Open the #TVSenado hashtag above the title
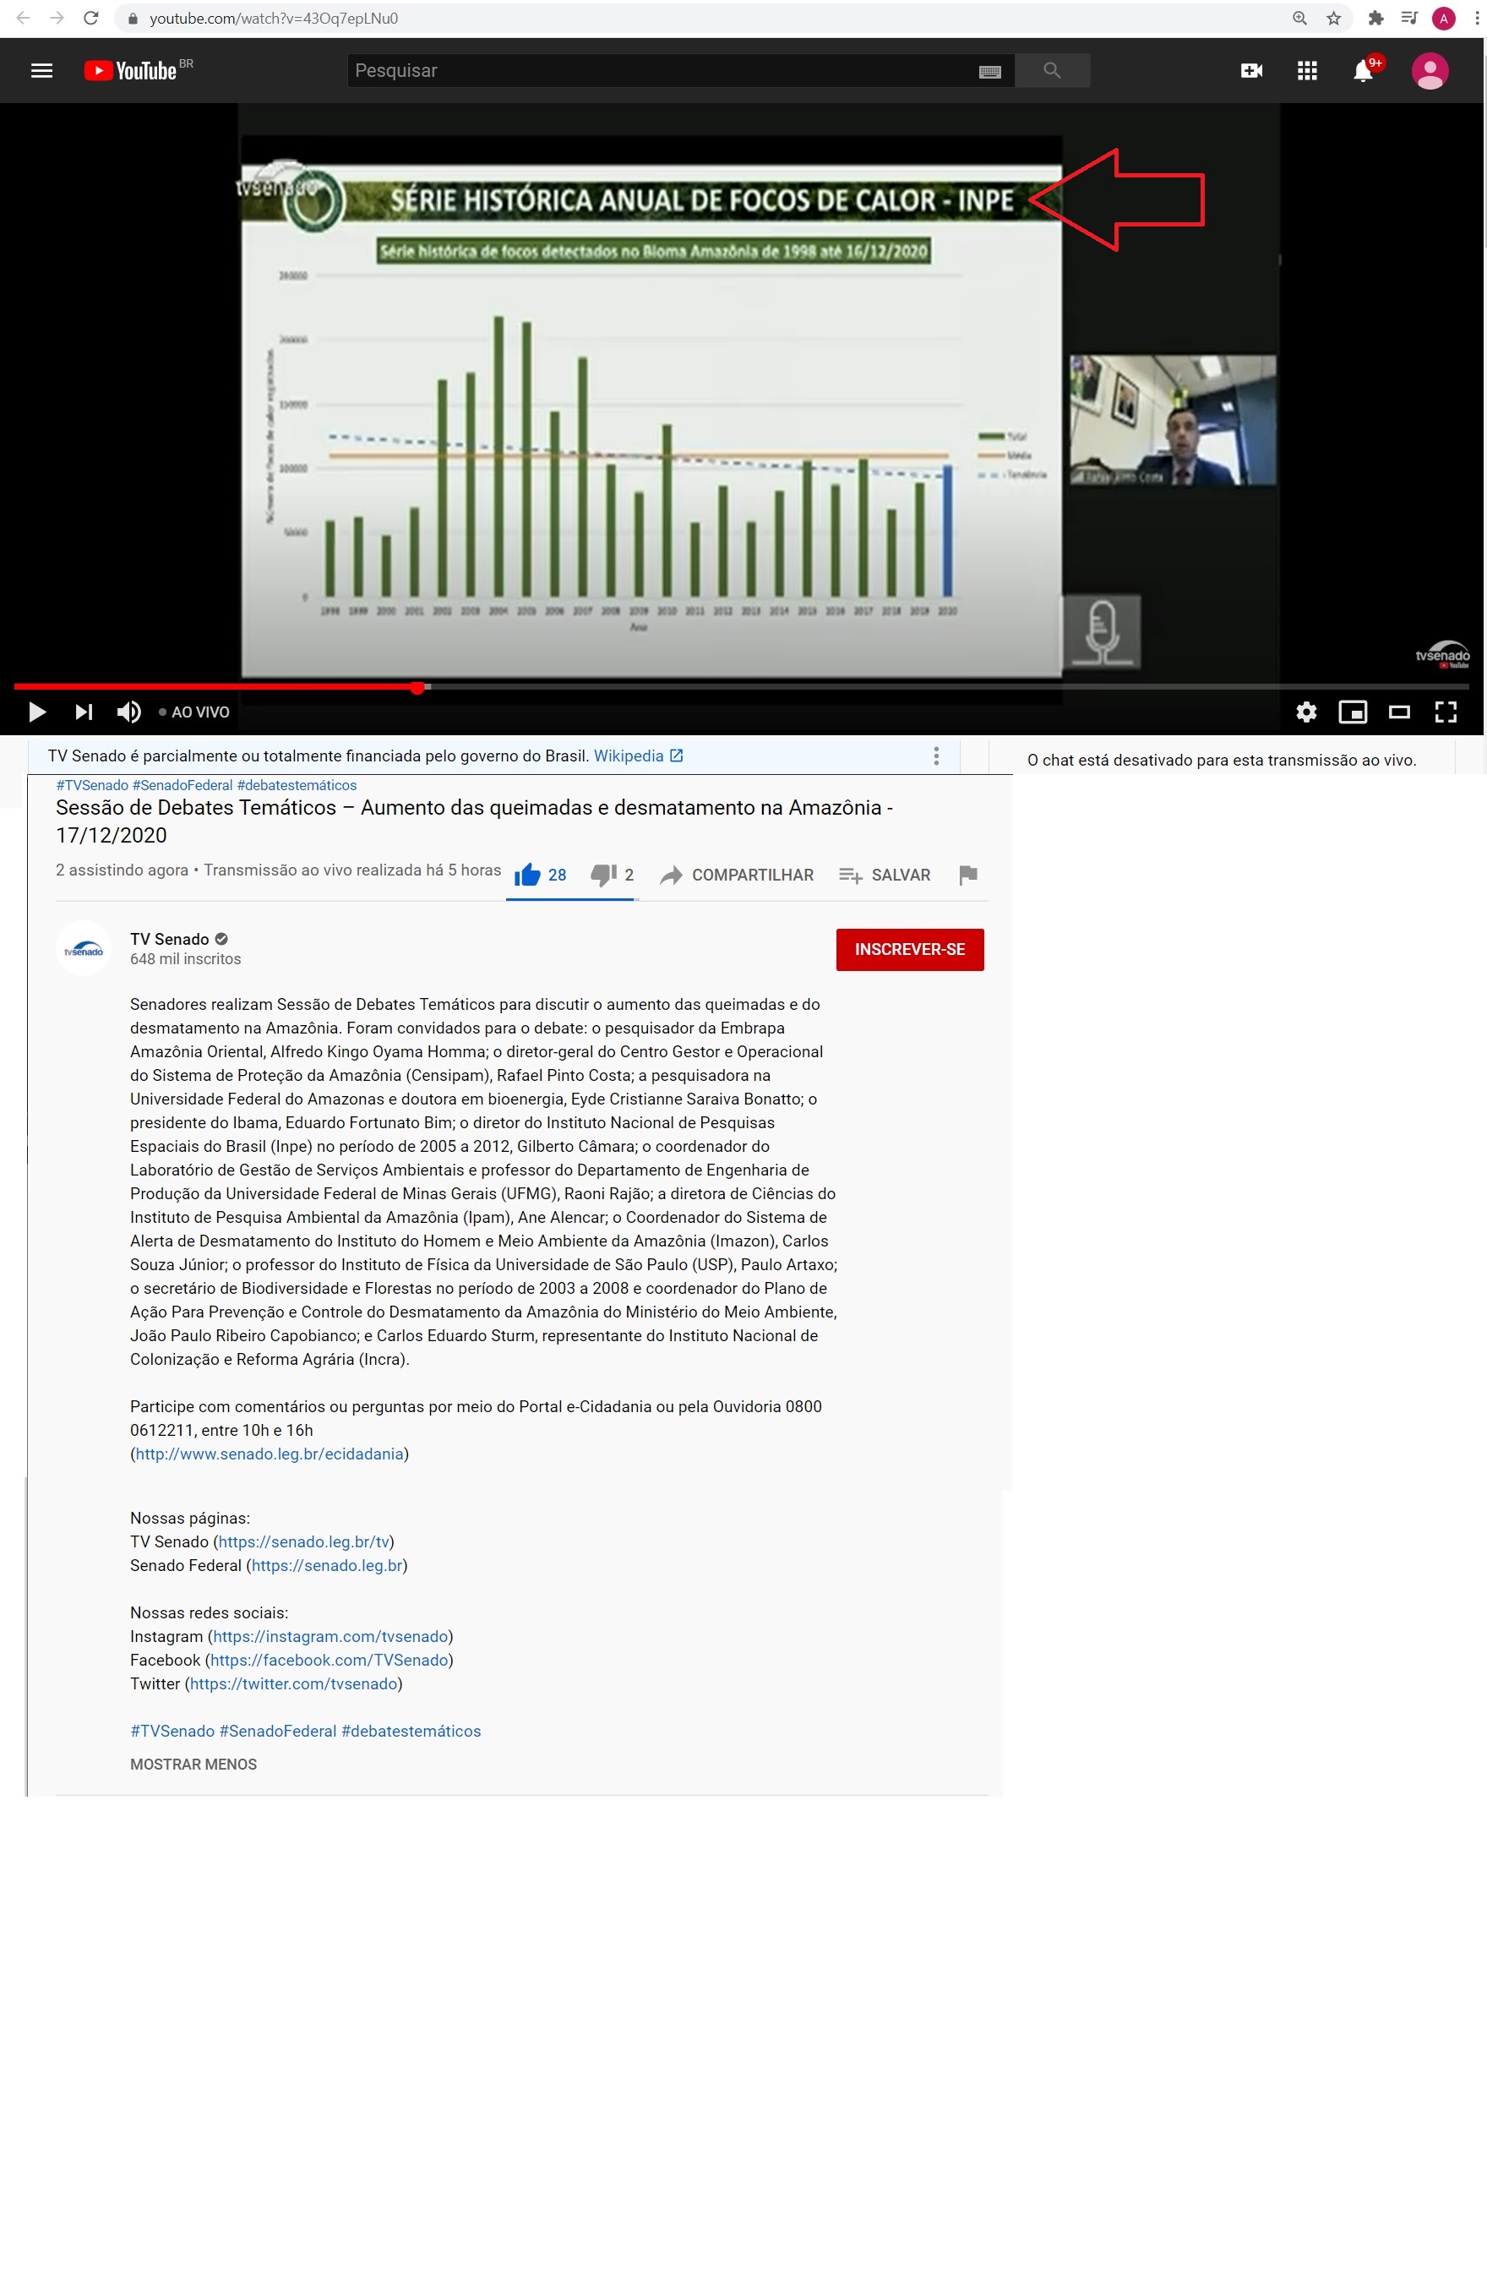Image resolution: width=1487 pixels, height=2275 pixels. click(x=92, y=786)
